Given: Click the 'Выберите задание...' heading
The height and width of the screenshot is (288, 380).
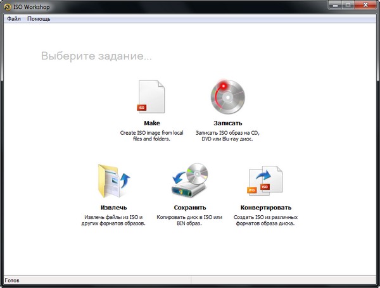Looking at the screenshot, I should pos(96,56).
